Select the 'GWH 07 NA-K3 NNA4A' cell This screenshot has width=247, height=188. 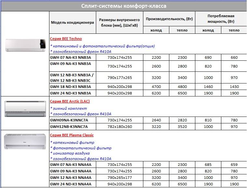tap(72, 165)
